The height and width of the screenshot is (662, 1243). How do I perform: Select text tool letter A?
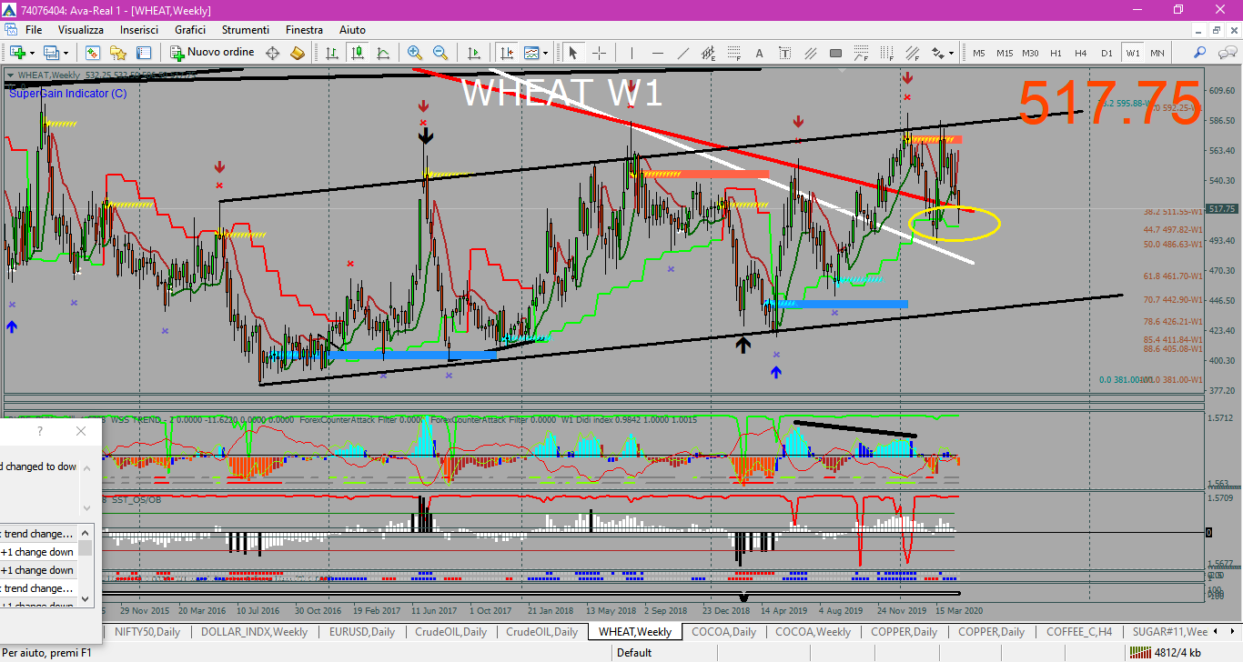759,53
